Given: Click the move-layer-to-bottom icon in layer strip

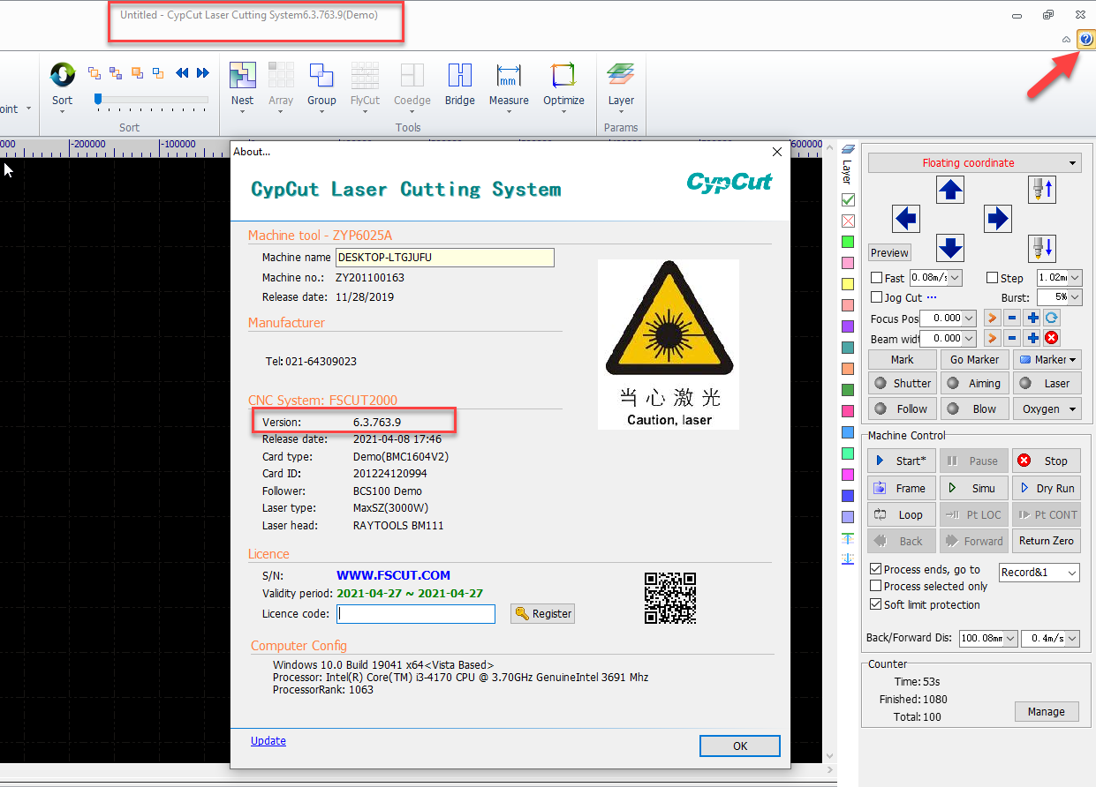Looking at the screenshot, I should click(x=848, y=558).
